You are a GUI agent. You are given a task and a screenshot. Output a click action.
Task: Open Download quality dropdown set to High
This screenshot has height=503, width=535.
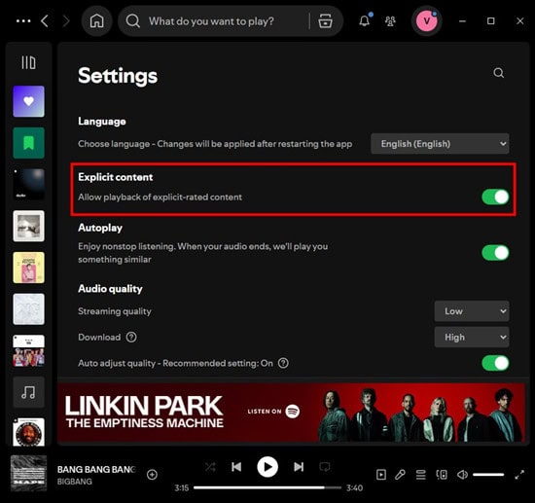[x=472, y=338]
